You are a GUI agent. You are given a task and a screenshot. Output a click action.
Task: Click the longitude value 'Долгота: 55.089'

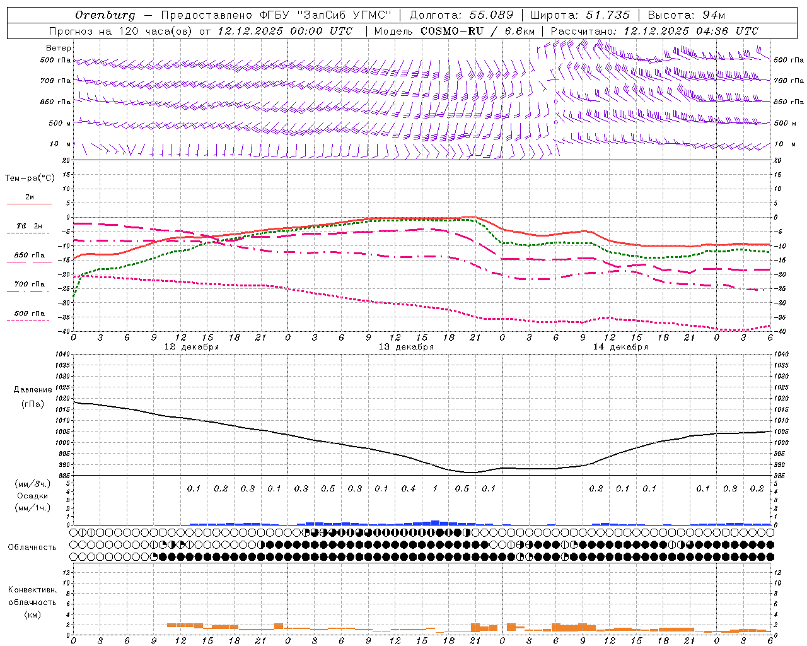(462, 15)
